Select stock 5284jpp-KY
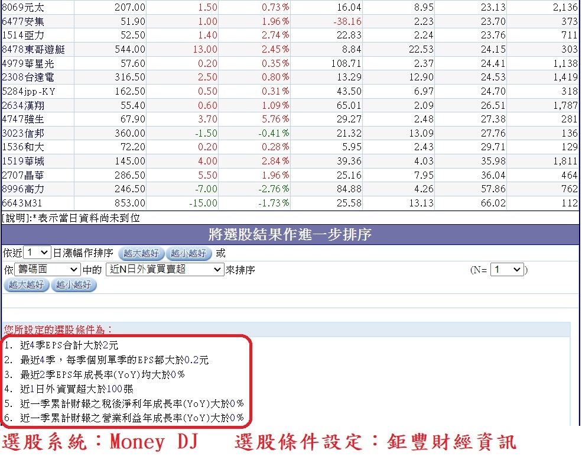 [x=28, y=92]
